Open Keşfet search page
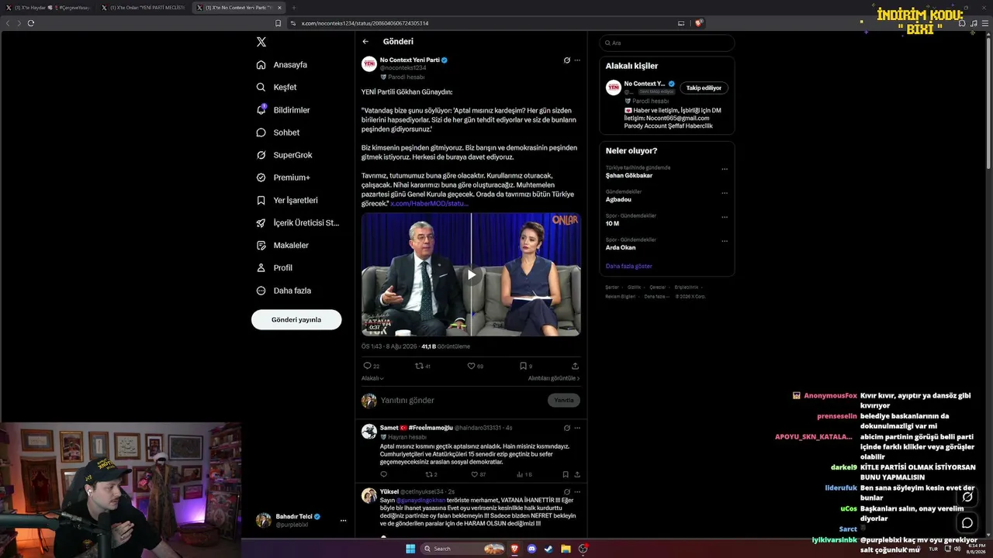Screen dimensions: 993x558 pyautogui.click(x=277, y=88)
